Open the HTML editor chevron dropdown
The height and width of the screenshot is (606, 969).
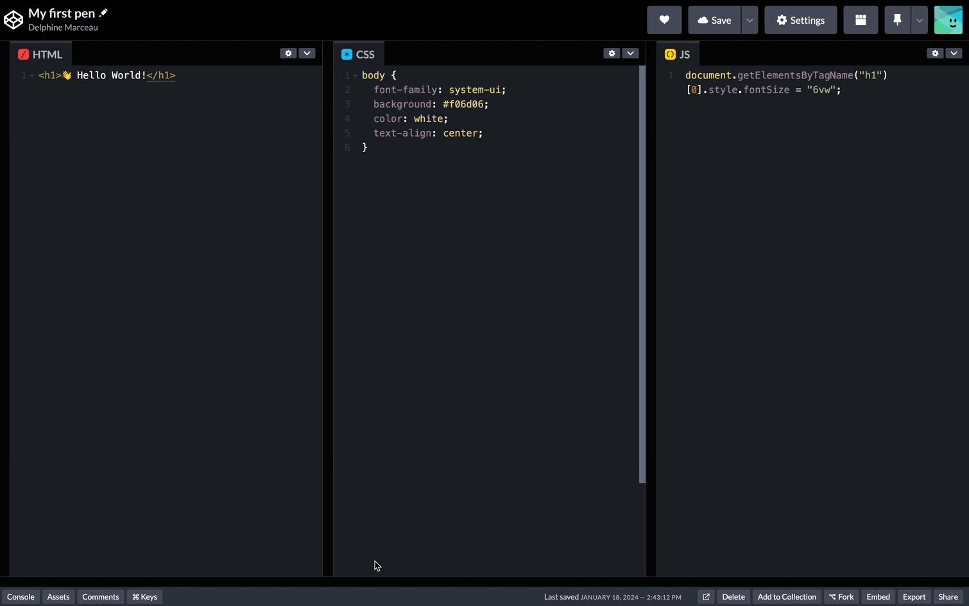point(307,53)
